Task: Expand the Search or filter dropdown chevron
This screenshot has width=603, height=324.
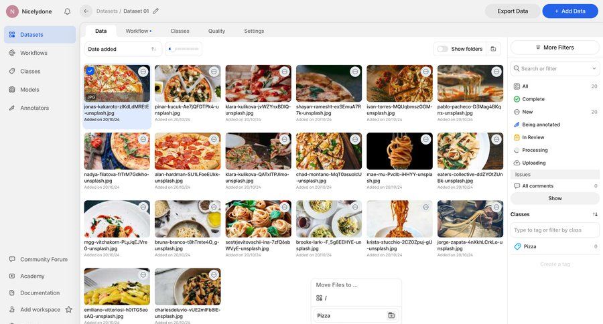Action: pyautogui.click(x=594, y=68)
